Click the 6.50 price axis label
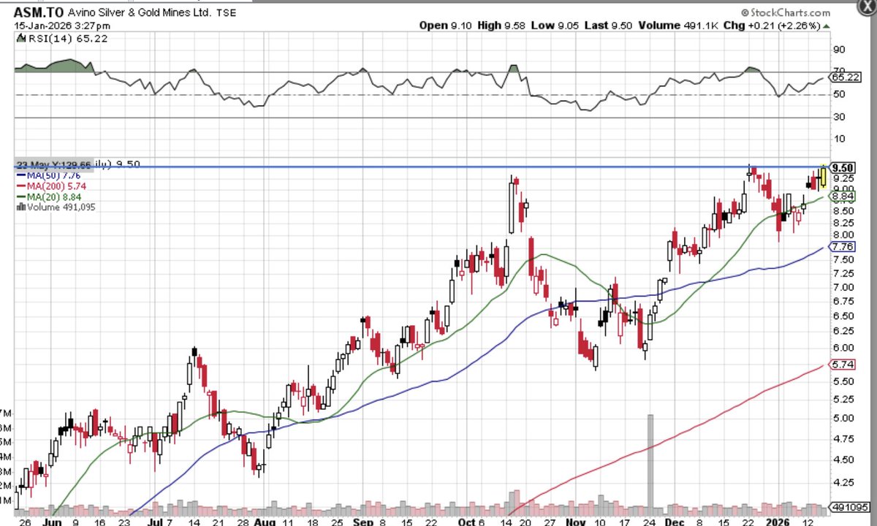 843,316
